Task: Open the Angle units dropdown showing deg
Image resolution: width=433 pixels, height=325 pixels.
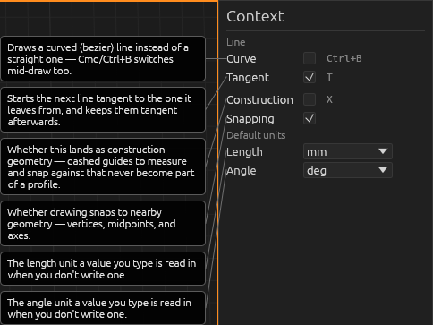Action: 348,170
